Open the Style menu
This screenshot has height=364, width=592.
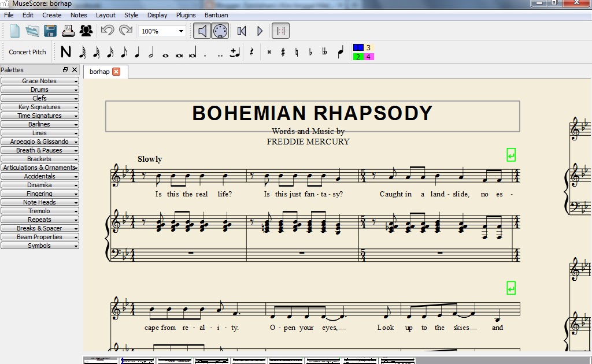pyautogui.click(x=131, y=15)
